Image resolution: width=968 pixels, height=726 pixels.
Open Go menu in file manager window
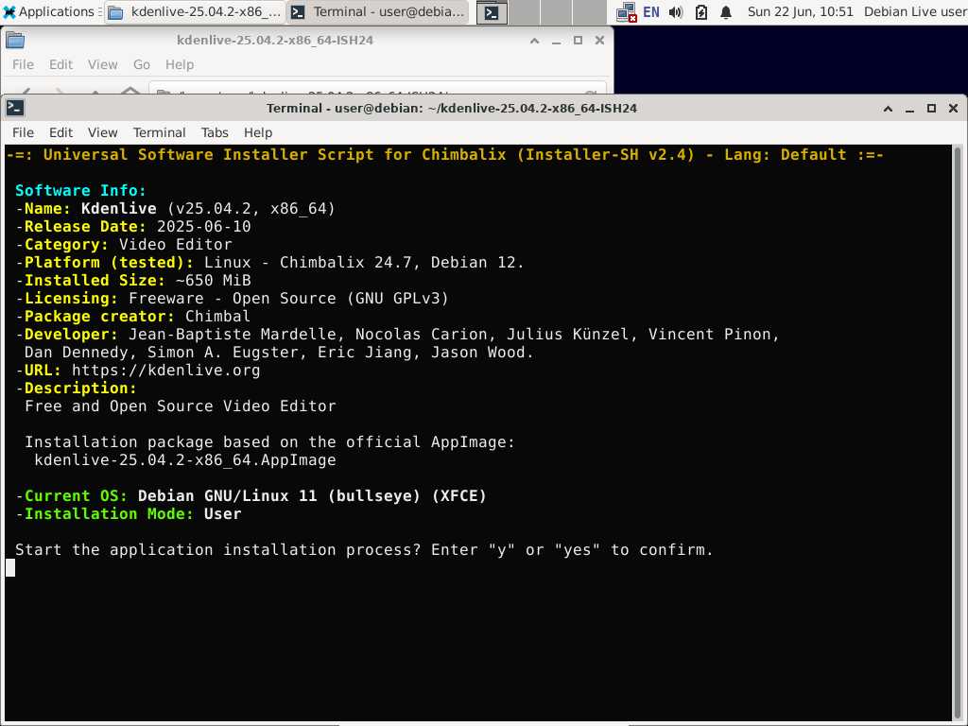pyautogui.click(x=142, y=64)
